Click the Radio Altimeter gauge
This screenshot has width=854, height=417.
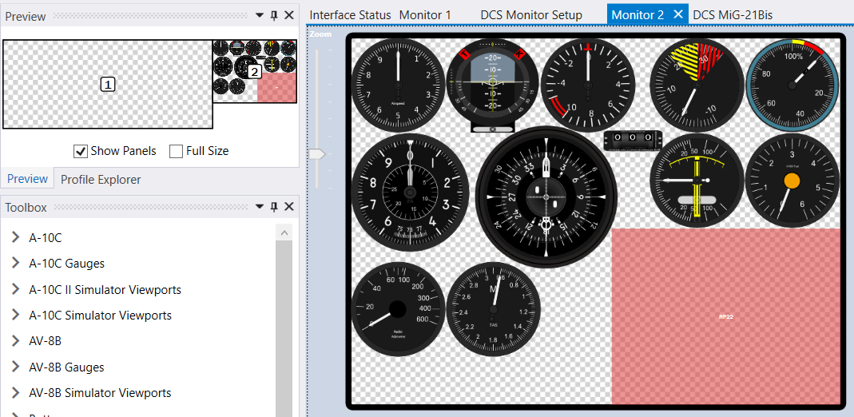click(398, 308)
